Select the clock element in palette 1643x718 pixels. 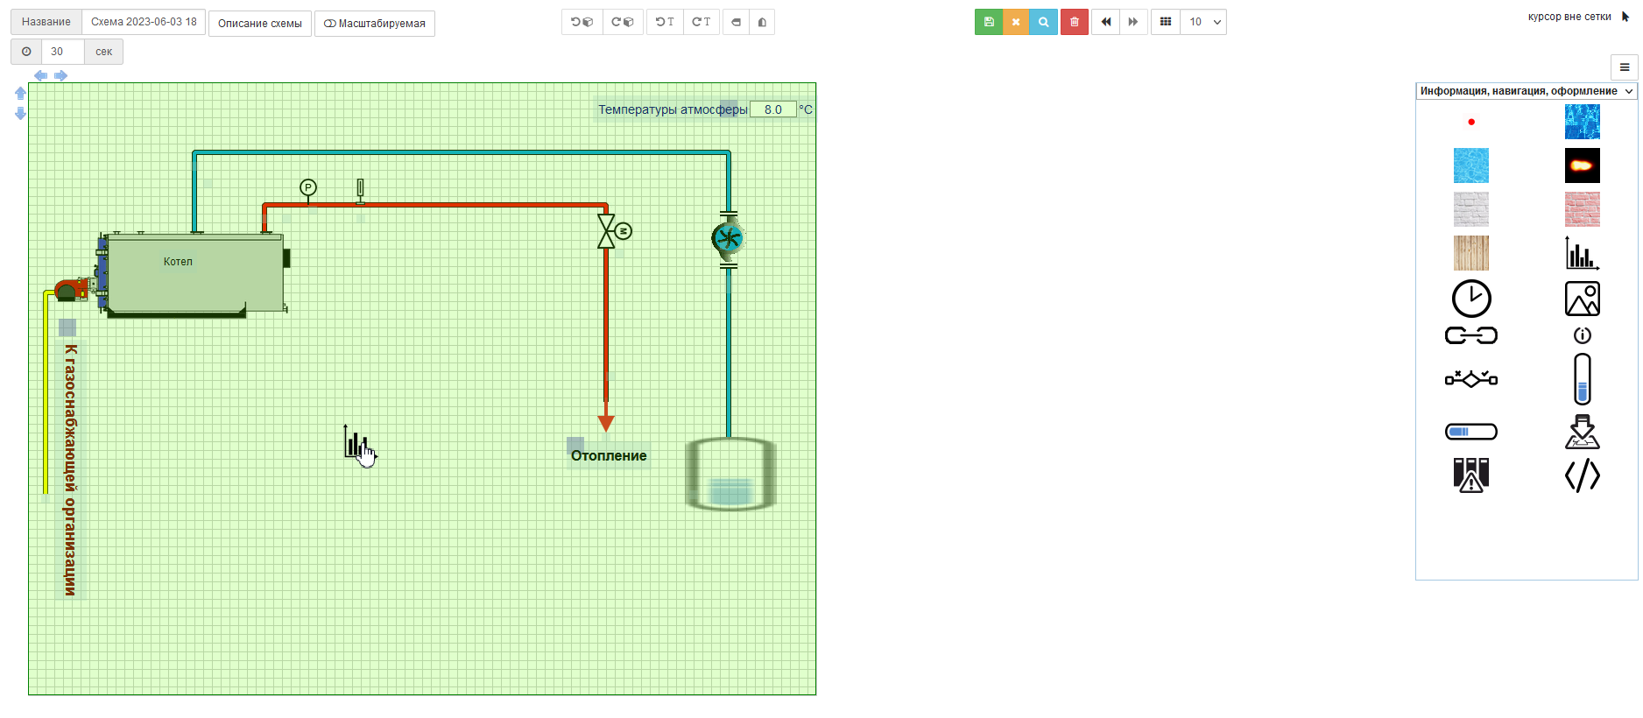tap(1471, 299)
